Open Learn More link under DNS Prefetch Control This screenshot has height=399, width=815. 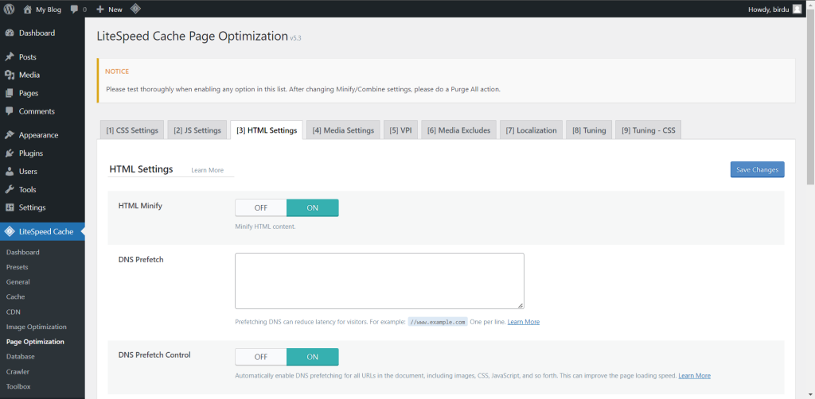tap(694, 376)
